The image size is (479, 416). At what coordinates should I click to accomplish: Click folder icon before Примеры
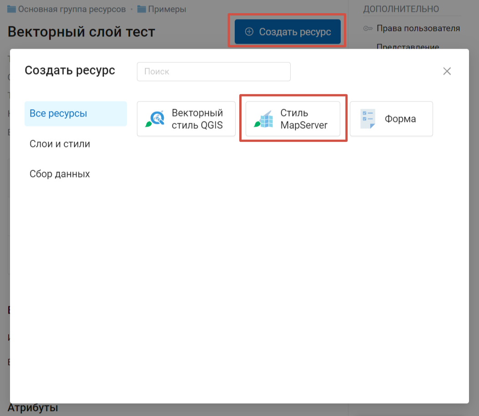(141, 9)
